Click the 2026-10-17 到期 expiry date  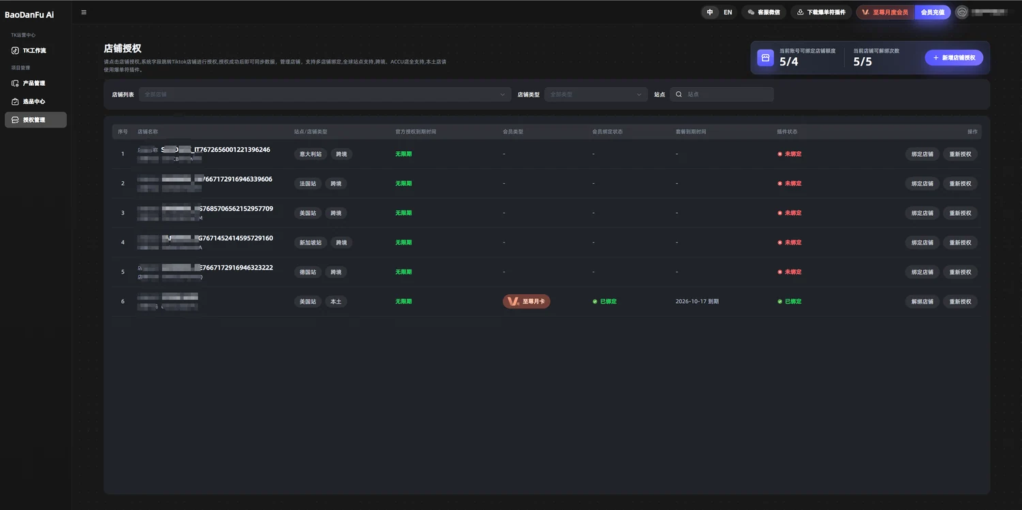click(x=697, y=302)
